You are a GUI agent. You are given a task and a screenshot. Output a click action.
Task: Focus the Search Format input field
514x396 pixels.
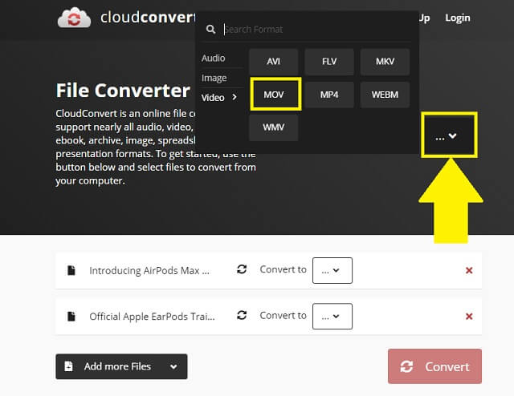pos(316,30)
